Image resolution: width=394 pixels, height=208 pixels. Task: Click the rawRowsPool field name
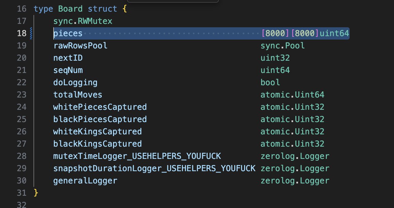pyautogui.click(x=80, y=46)
